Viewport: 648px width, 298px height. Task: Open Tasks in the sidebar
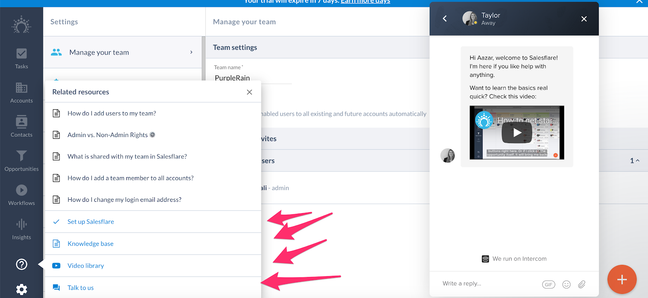click(x=21, y=58)
